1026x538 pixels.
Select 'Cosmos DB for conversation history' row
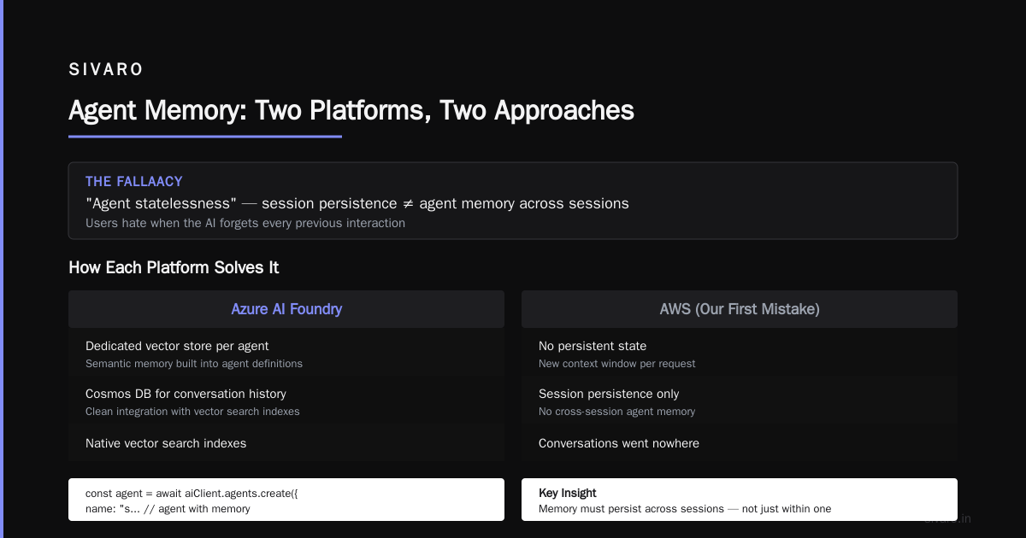click(286, 401)
